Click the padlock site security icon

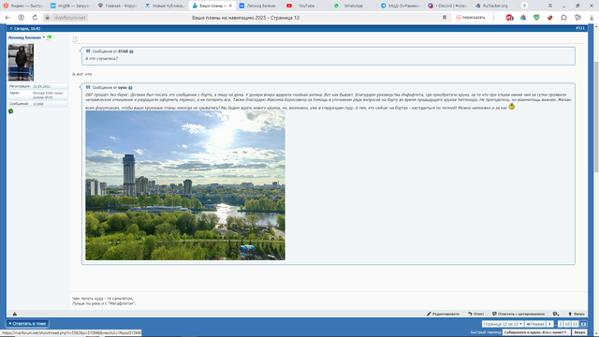(48, 18)
